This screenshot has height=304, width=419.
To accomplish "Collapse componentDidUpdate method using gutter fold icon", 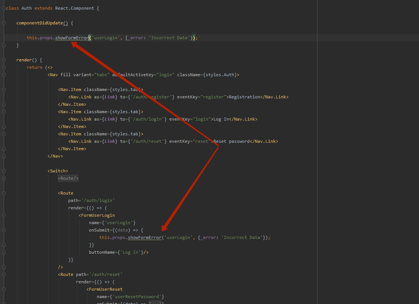I will (x=4, y=23).
